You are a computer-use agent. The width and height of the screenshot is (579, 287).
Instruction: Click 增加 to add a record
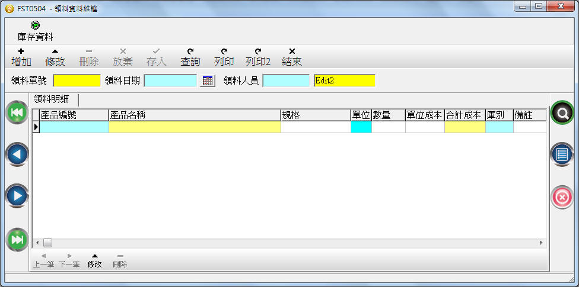[21, 57]
